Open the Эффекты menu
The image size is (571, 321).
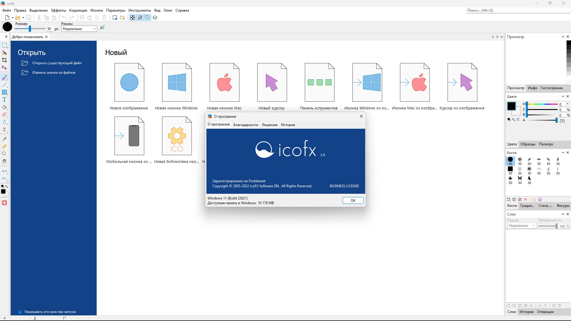(x=58, y=10)
